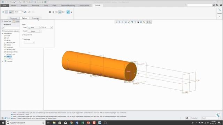Open the selection filter binoculars icon
223x125 pixels.
click(x=187, y=118)
